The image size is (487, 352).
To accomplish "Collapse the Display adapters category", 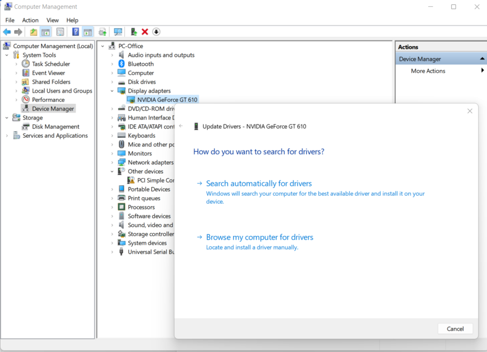I will (x=112, y=91).
